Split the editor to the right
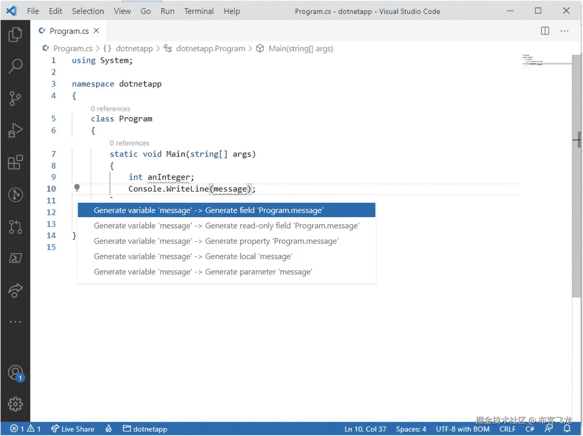This screenshot has height=436, width=583. (x=545, y=31)
